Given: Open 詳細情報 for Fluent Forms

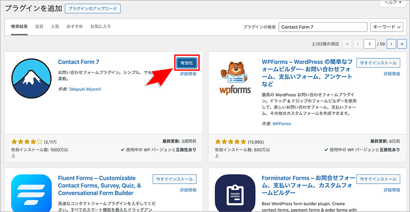Looking at the screenshot, I should (188, 190).
